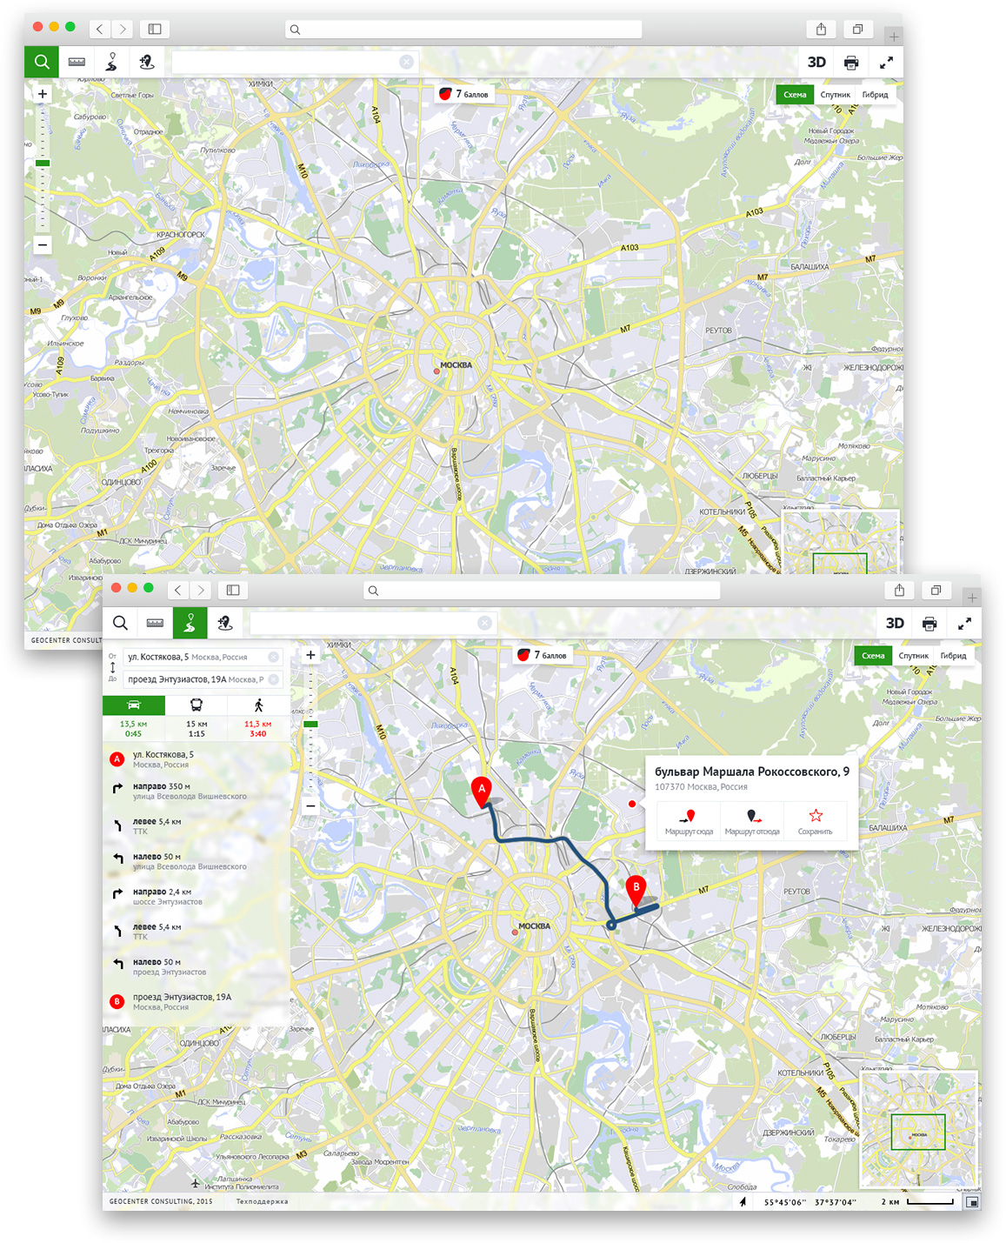Toggle minimap icon in status bar
1006x1243 pixels.
tap(972, 1201)
